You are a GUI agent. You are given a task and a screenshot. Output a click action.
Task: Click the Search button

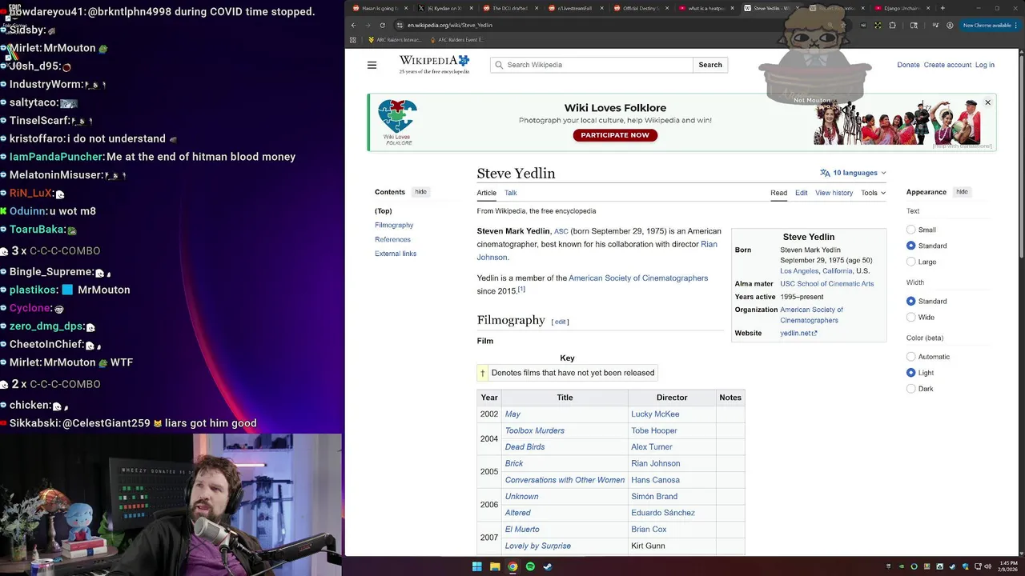[x=710, y=65]
